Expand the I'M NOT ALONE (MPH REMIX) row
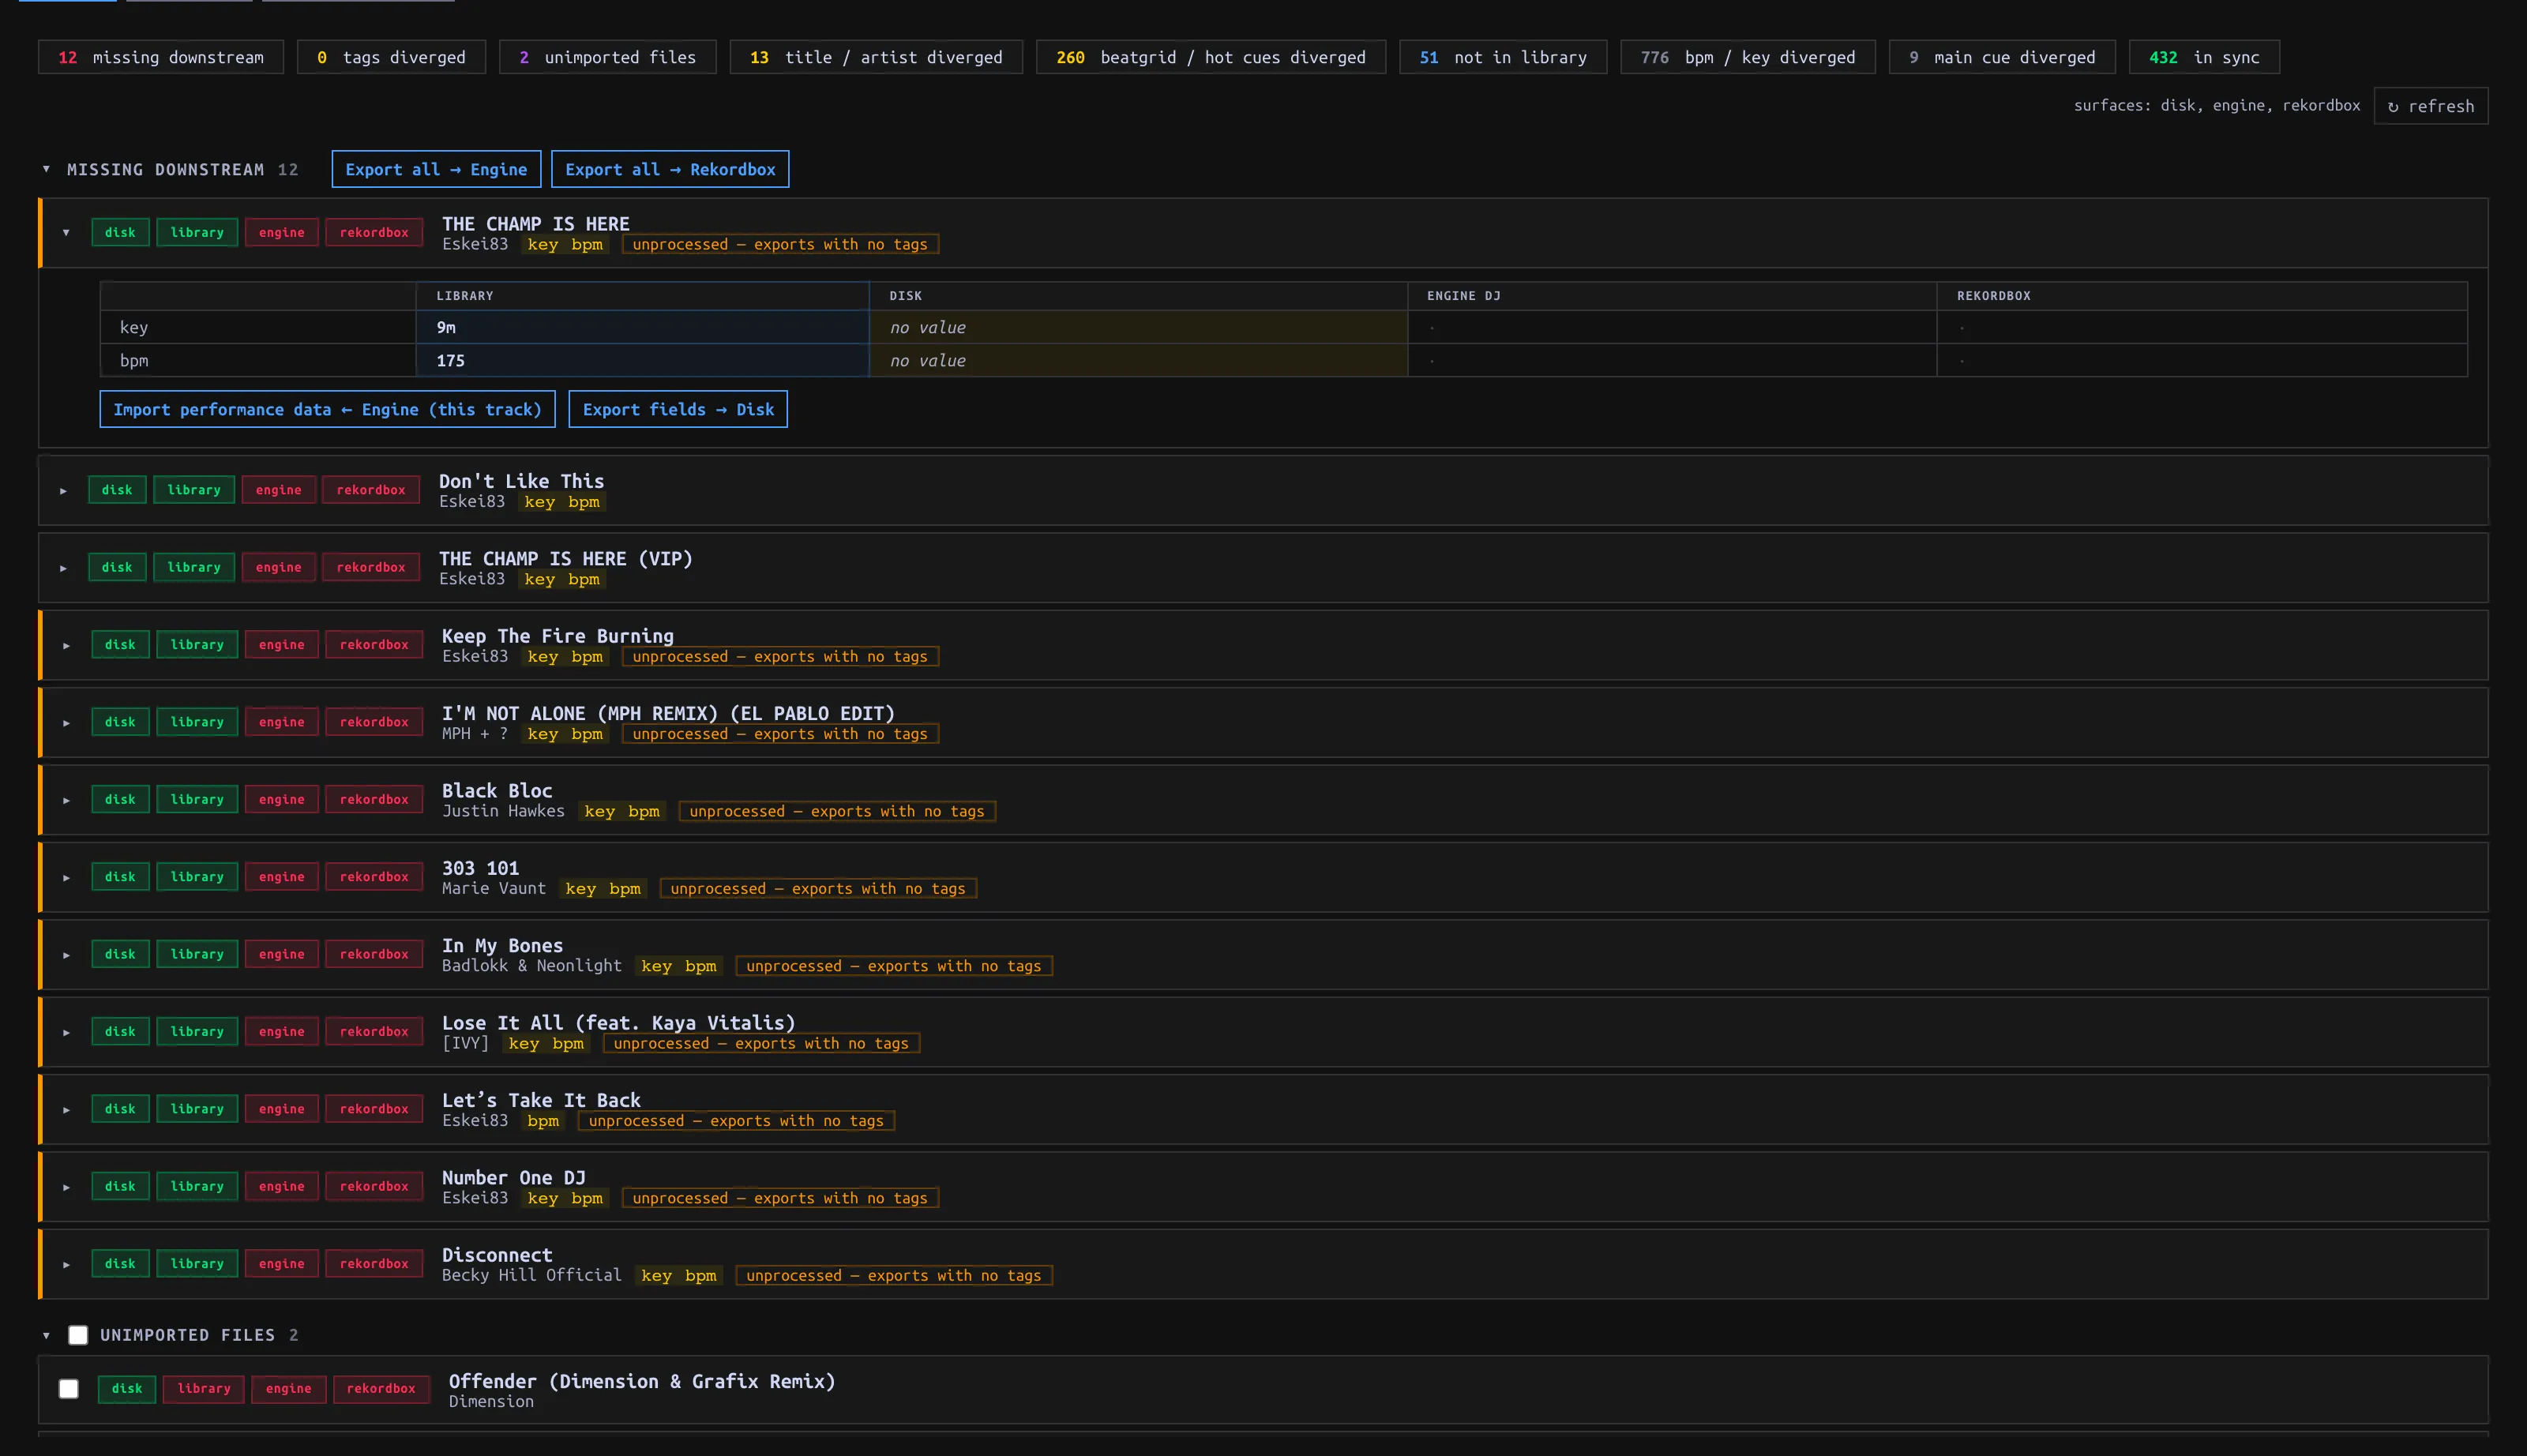2527x1456 pixels. click(66, 723)
